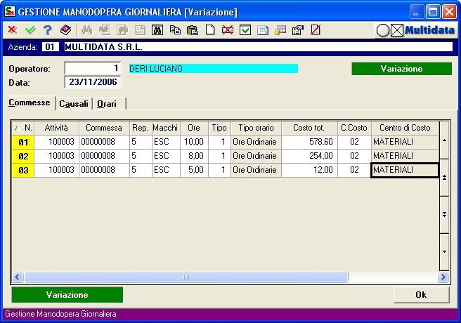
Task: Click the red X cancel toolbar icon
Action: [13, 30]
